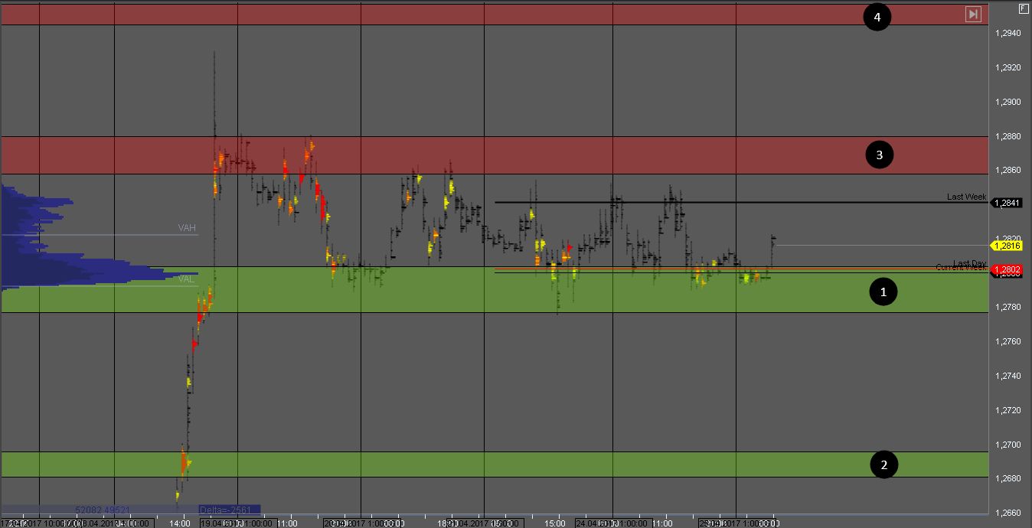Click the F button in top-right corner
This screenshot has width=1032, height=528.
(1024, 8)
